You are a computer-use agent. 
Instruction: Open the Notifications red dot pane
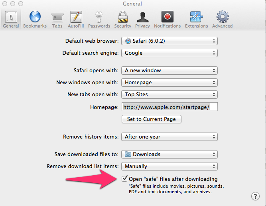(167, 19)
